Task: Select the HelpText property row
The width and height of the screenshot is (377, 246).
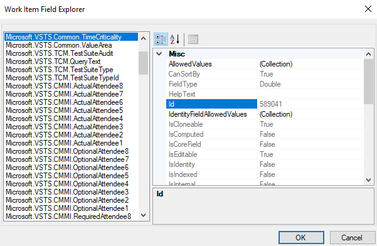Action: click(x=265, y=94)
